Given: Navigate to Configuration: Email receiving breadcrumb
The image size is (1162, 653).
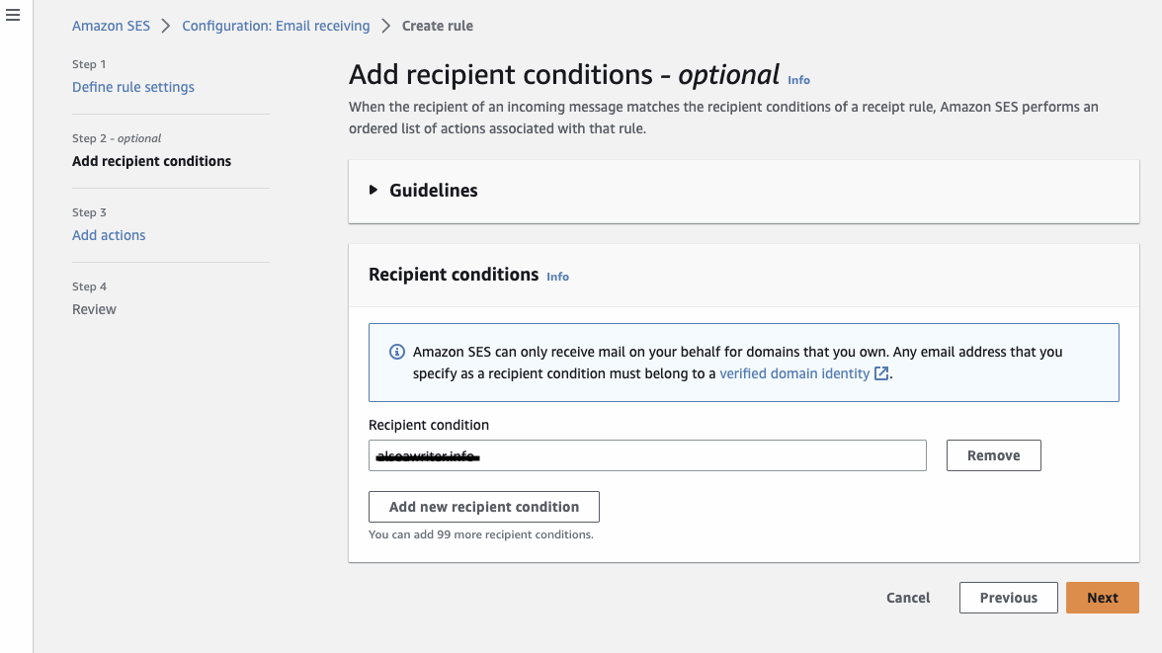Looking at the screenshot, I should coord(276,25).
